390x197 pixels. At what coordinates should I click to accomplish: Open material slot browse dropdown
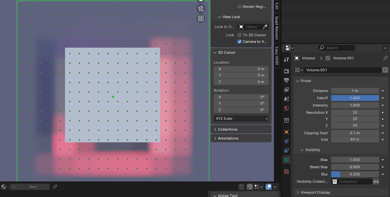pos(5,187)
